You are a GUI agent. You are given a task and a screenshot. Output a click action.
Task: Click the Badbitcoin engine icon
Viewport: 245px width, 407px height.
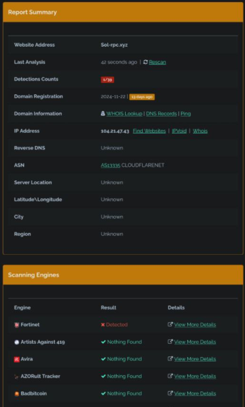coord(16,394)
